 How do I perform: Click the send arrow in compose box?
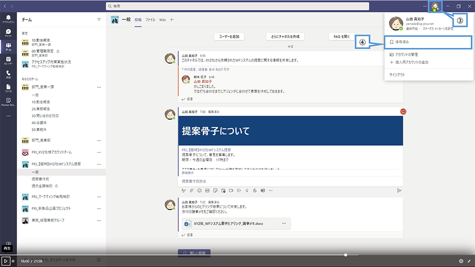[399, 190]
